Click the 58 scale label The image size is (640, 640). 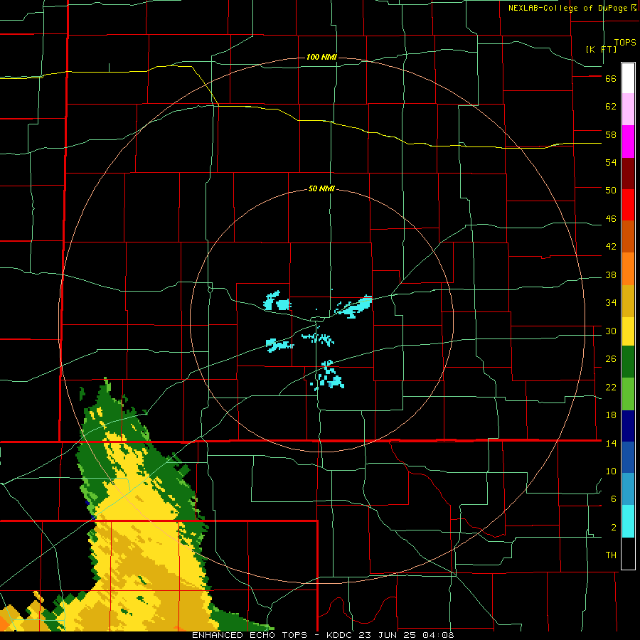click(611, 134)
